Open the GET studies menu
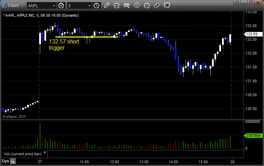 click(x=127, y=6)
